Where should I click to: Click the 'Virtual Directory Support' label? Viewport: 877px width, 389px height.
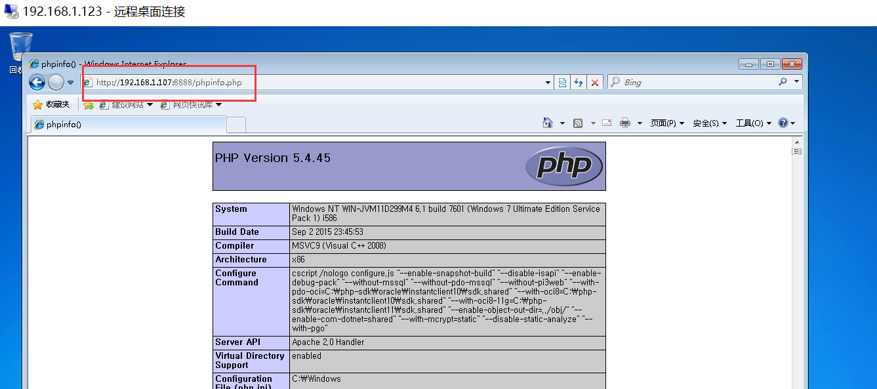(249, 361)
